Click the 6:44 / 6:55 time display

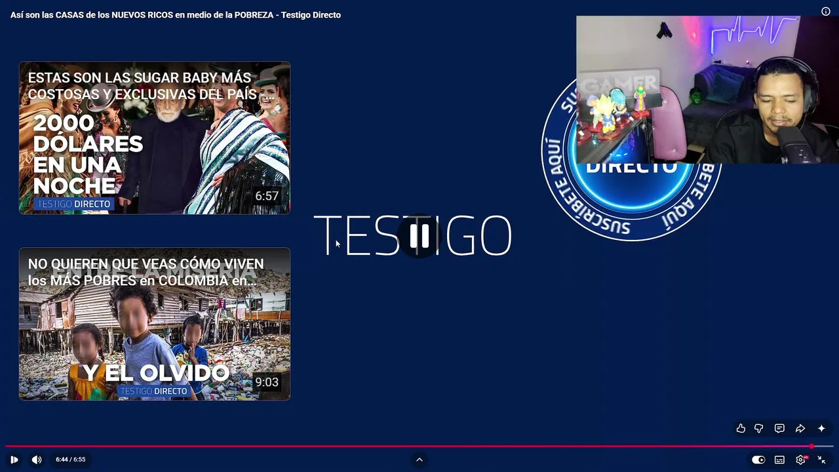tap(70, 460)
